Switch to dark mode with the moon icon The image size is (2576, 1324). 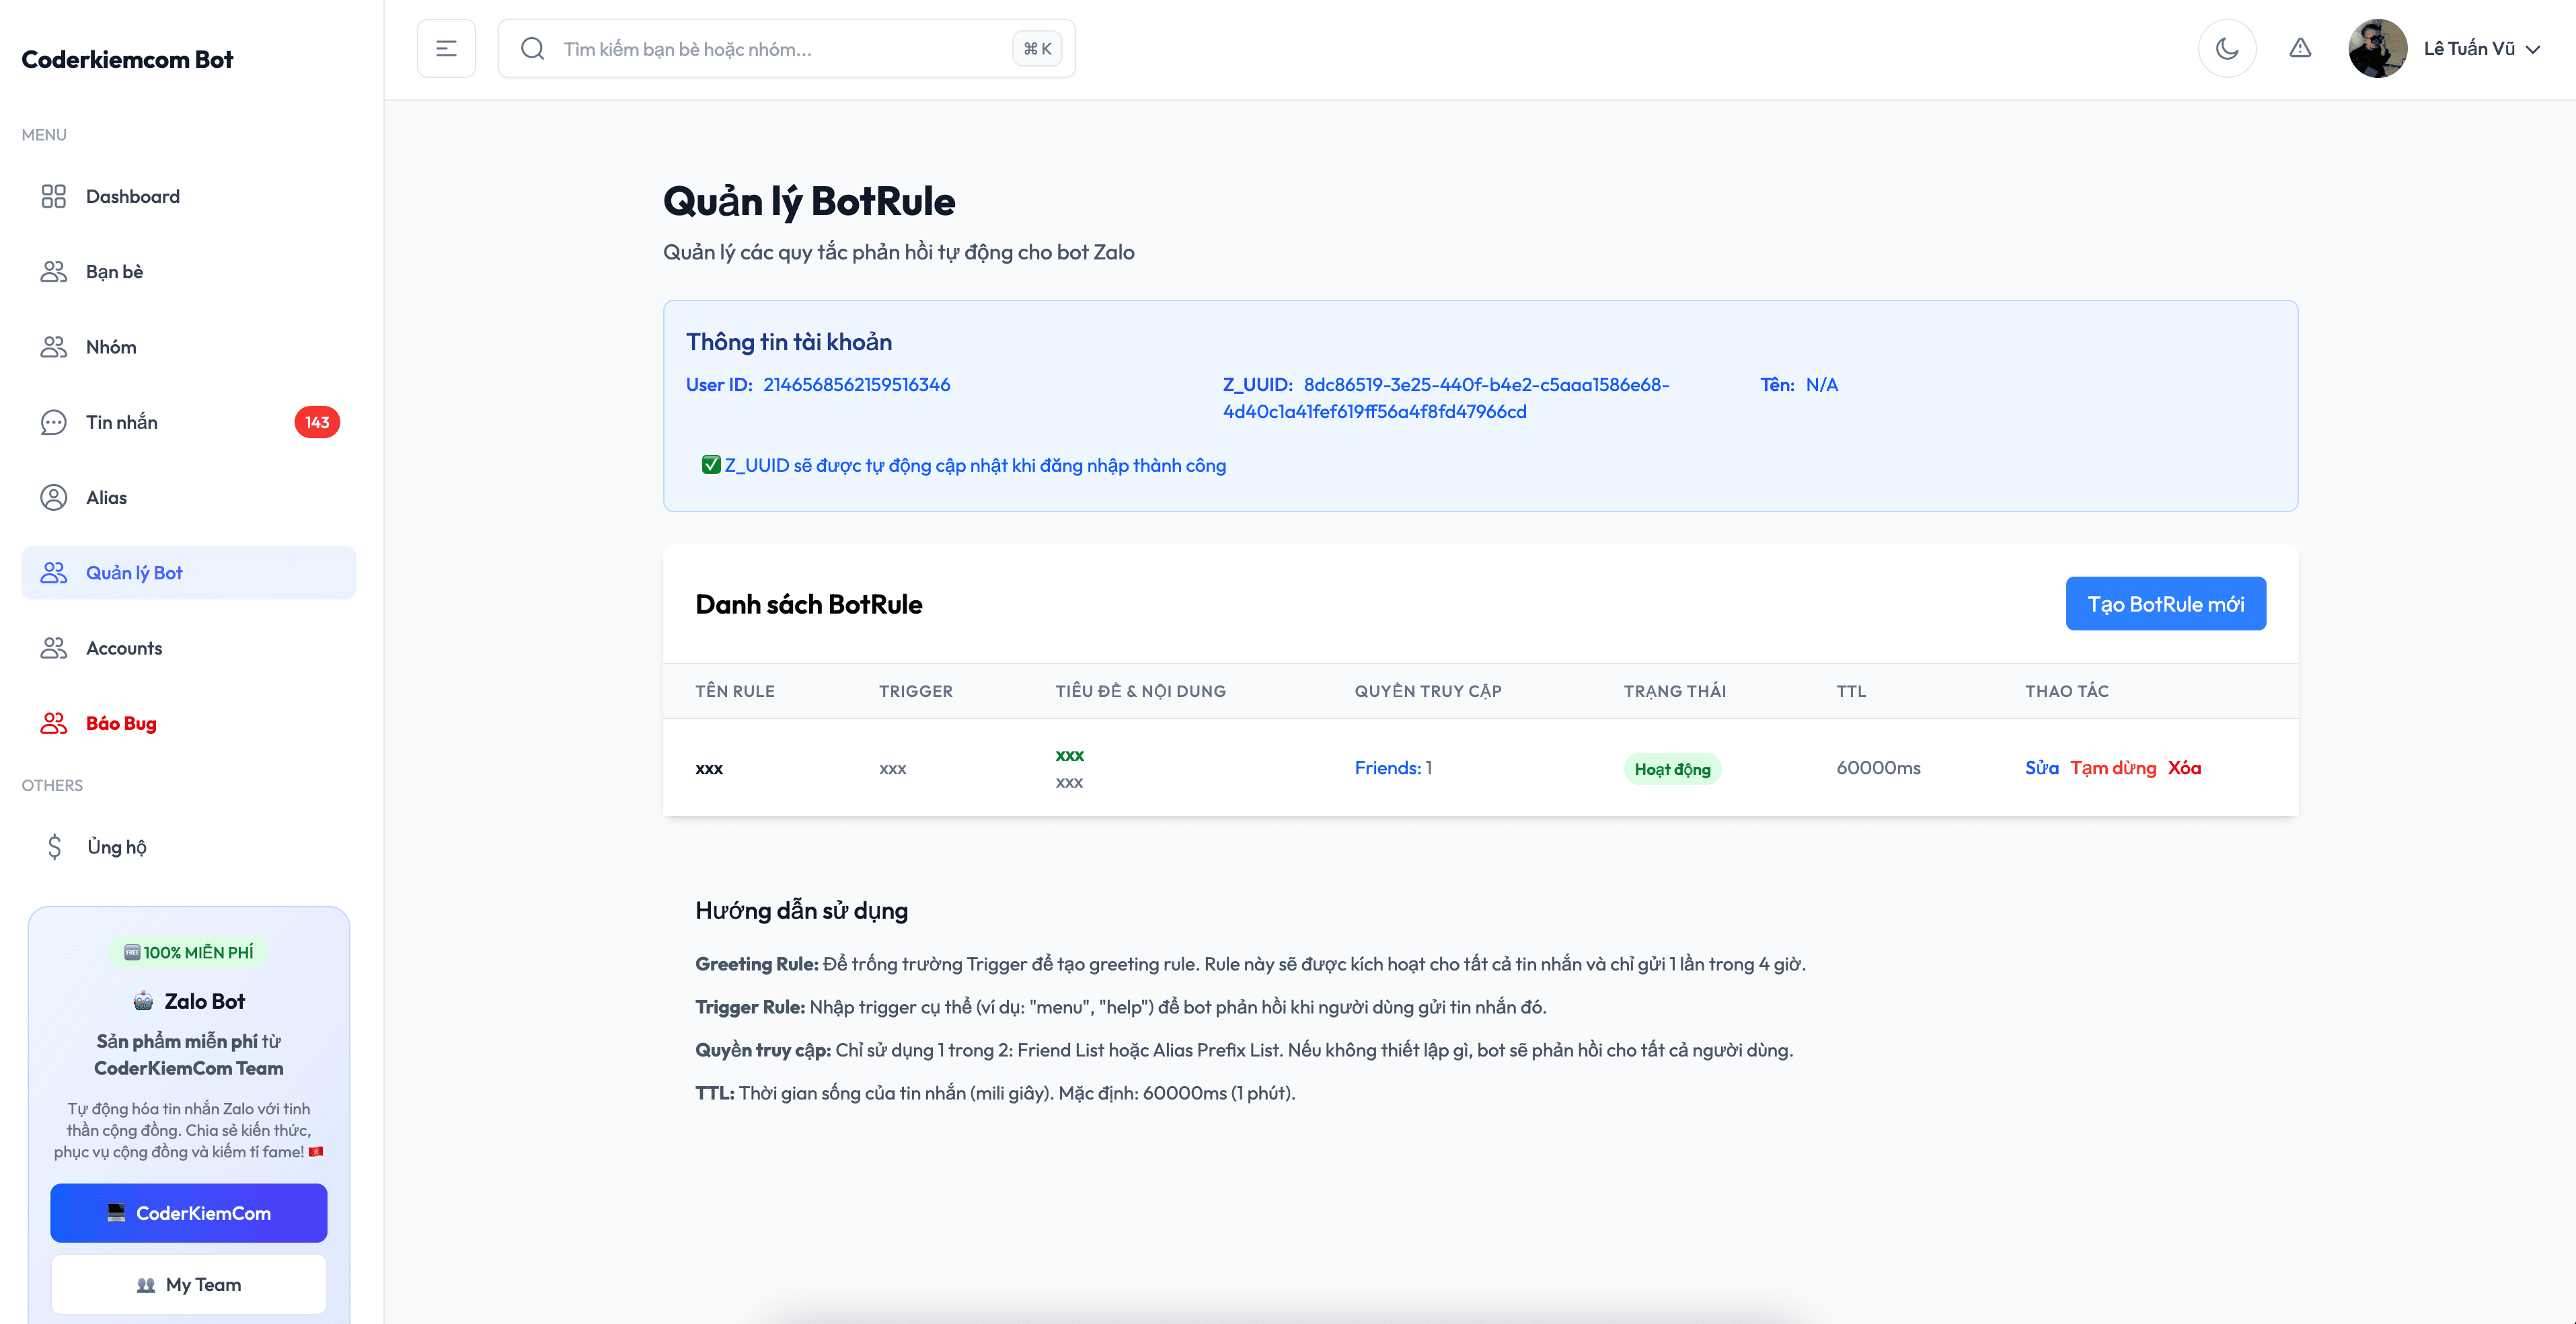[x=2226, y=48]
